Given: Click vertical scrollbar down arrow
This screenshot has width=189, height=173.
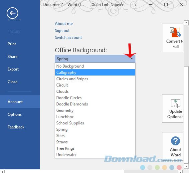Looking at the screenshot, I should 186,166.
